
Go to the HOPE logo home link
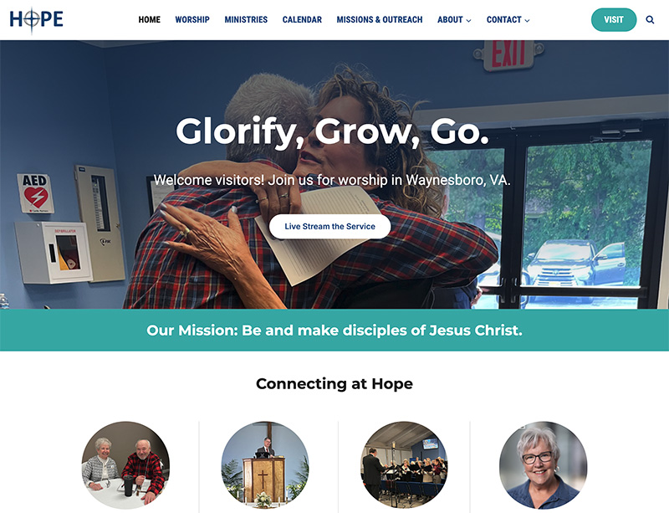(36, 19)
